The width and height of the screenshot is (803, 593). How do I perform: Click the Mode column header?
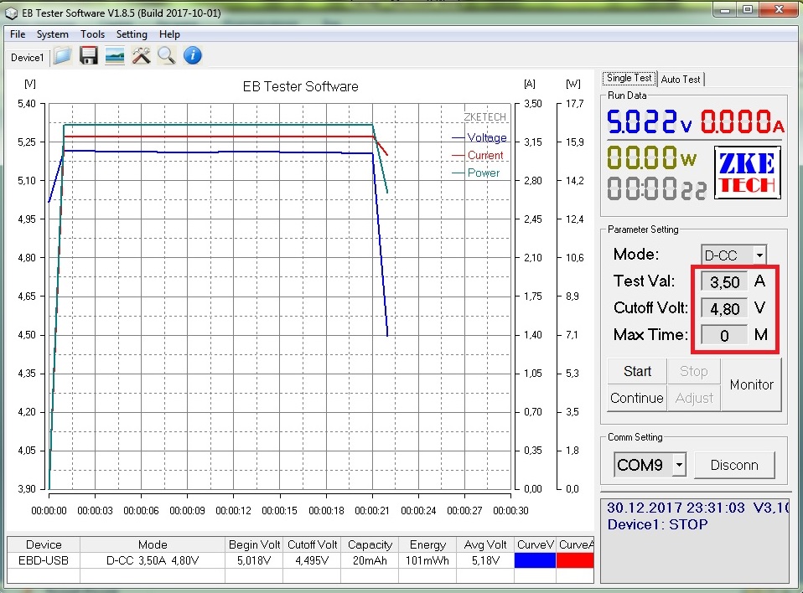[x=153, y=544]
